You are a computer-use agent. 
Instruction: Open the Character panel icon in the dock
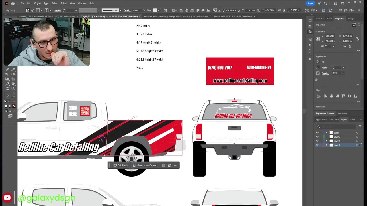tap(310, 40)
